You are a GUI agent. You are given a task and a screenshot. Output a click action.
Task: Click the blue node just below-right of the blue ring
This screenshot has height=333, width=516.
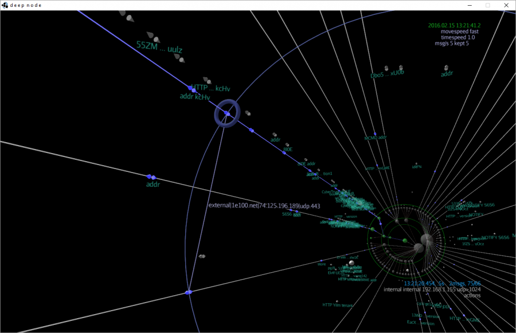pyautogui.click(x=252, y=131)
